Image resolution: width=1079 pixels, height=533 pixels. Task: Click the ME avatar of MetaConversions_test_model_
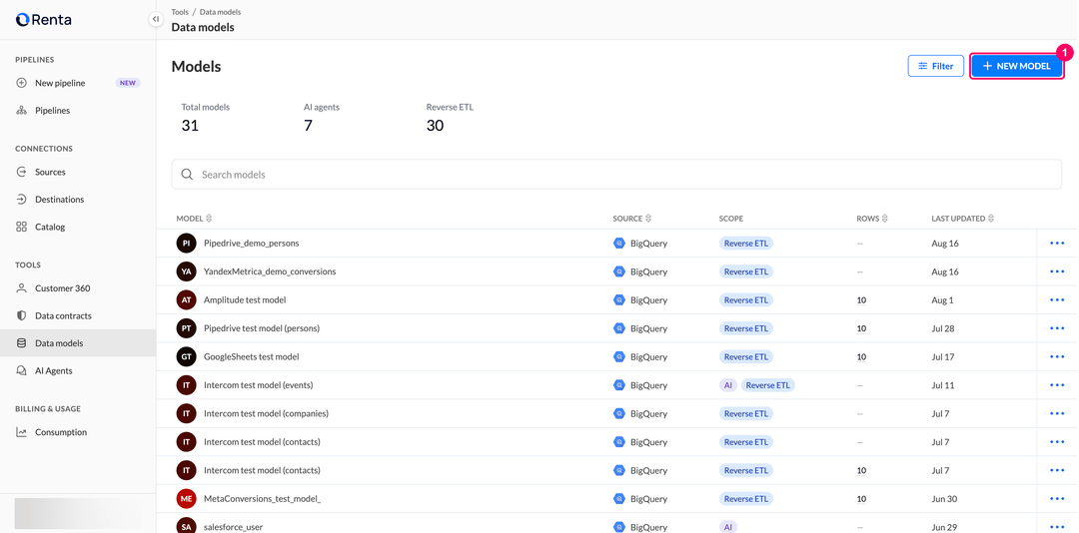point(187,499)
